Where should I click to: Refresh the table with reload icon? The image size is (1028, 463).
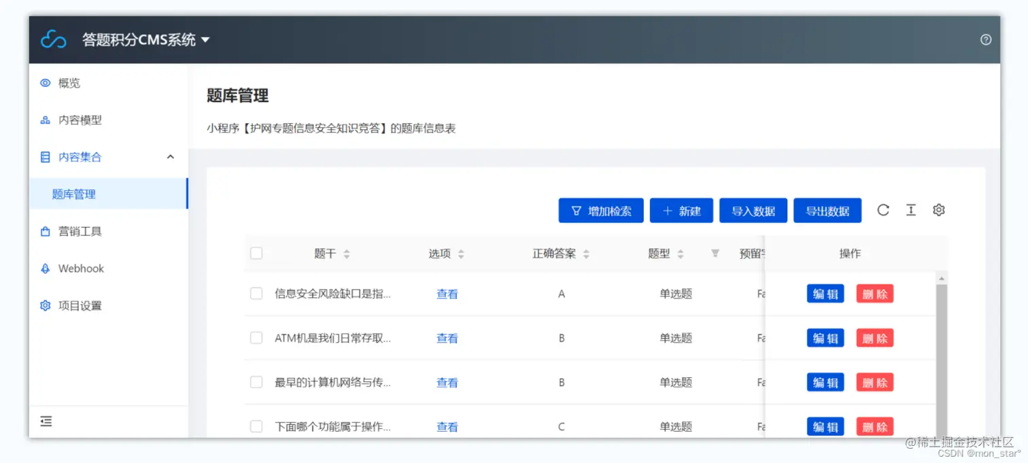tap(883, 210)
